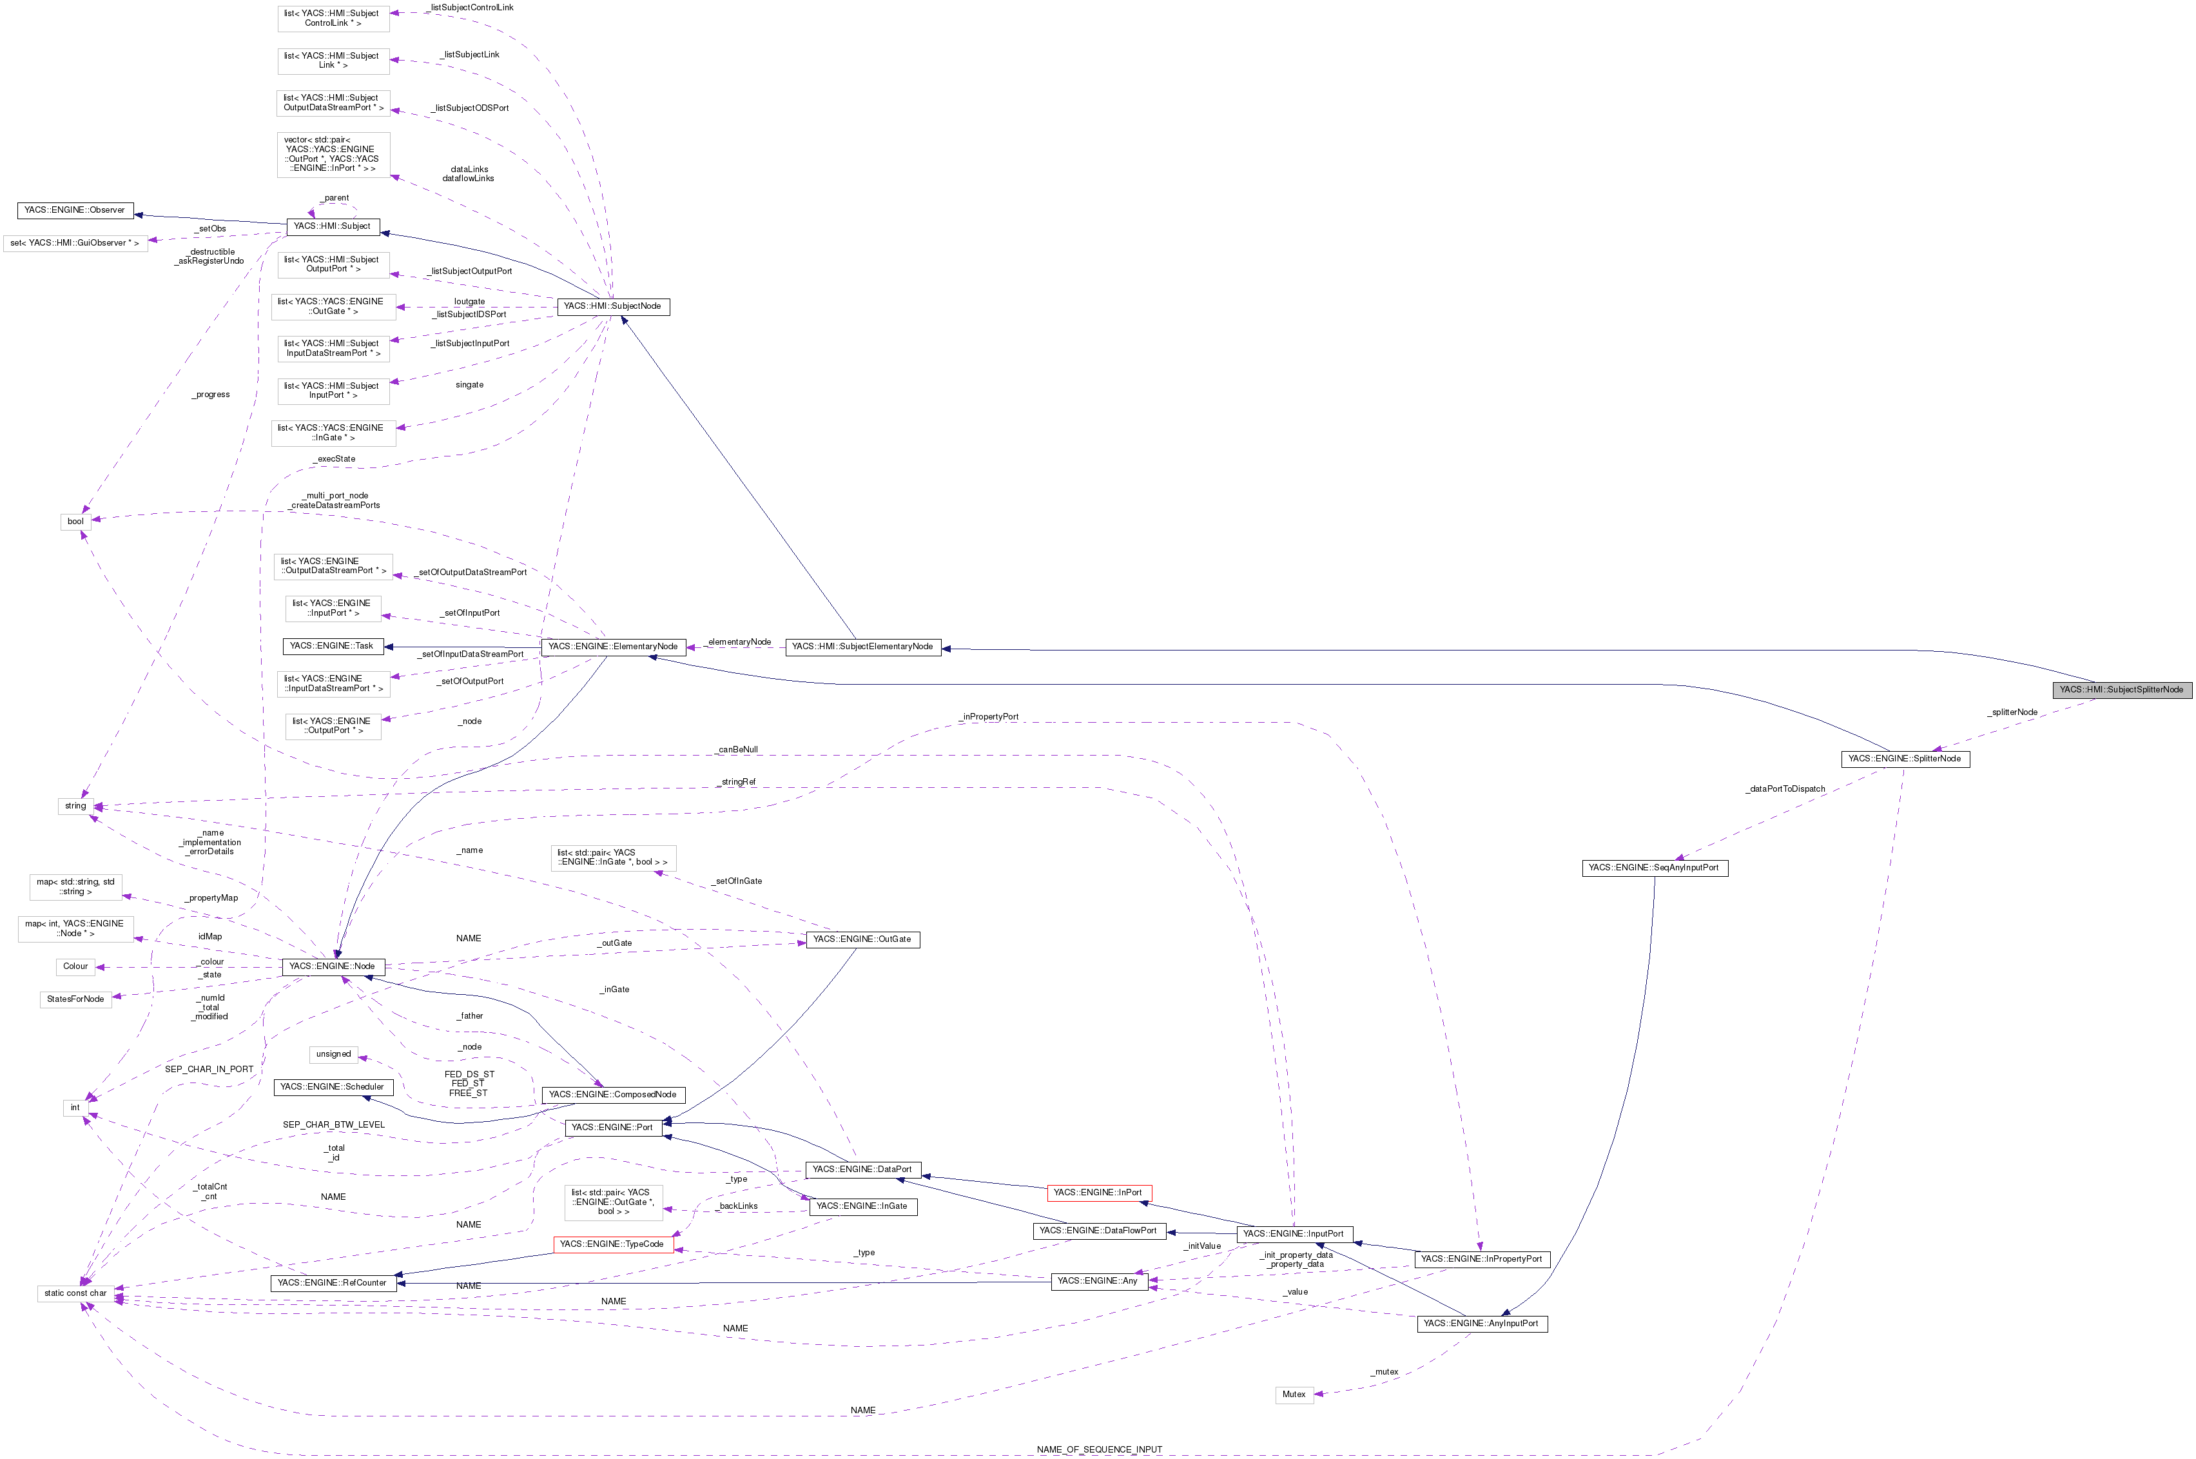2196x1459 pixels.
Task: Click the YACS::ENGINE::OutGate node
Action: click(x=862, y=940)
